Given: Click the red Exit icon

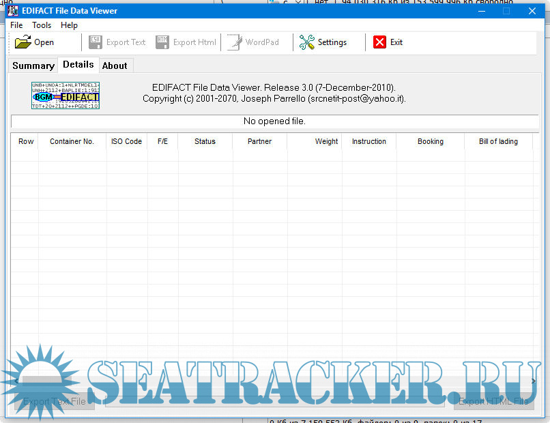Looking at the screenshot, I should coord(379,42).
